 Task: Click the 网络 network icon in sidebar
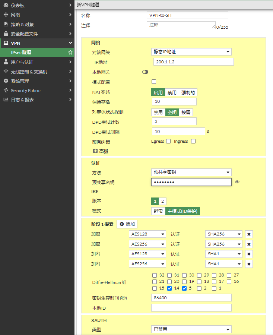[x=6, y=15]
